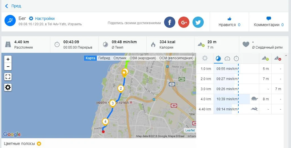Select the 4.40 km split row
291x148 pixels.
coord(240,109)
